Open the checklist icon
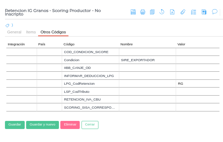The height and width of the screenshot is (142, 223). [193, 12]
